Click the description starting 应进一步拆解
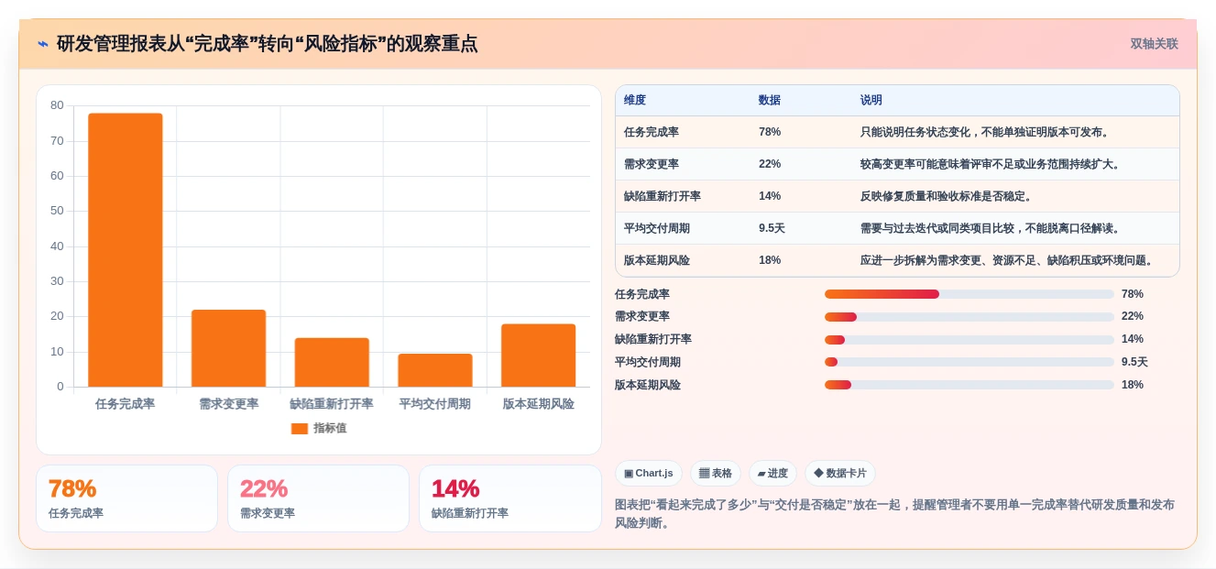This screenshot has width=1216, height=569. click(x=1008, y=260)
